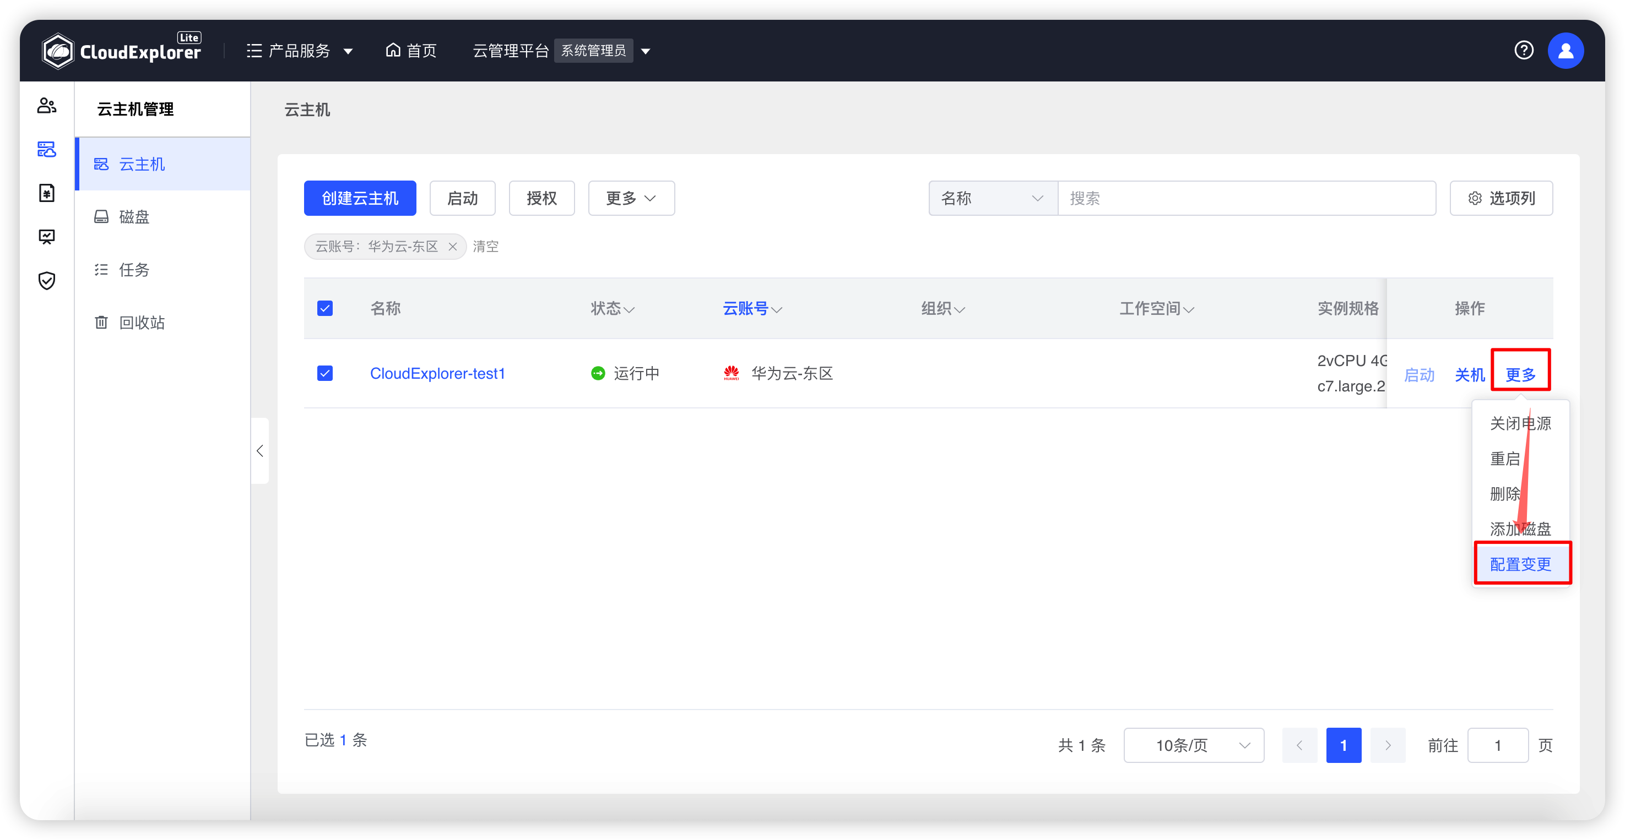Change the 10条/页 page size dropdown

[1194, 745]
